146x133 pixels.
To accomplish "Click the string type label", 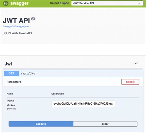I will click(11, 105).
